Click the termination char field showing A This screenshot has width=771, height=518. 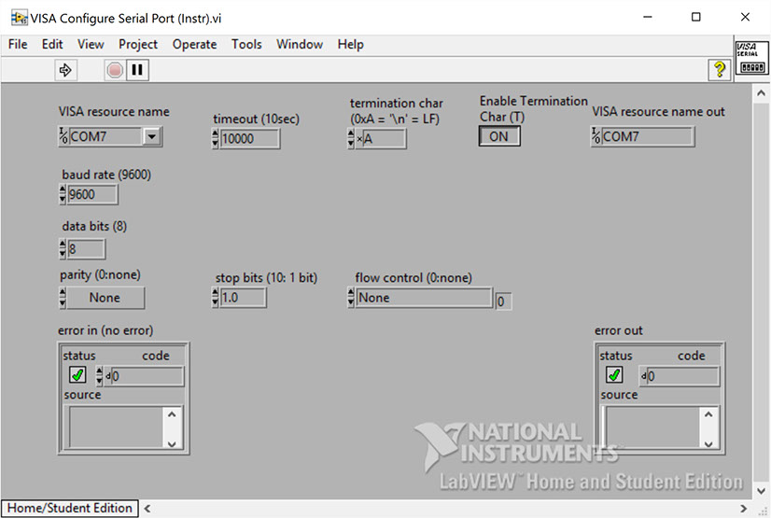coord(384,138)
